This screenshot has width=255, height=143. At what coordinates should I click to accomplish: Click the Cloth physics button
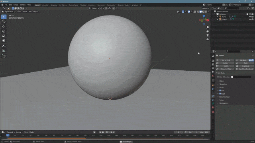pyautogui.click(x=225, y=66)
